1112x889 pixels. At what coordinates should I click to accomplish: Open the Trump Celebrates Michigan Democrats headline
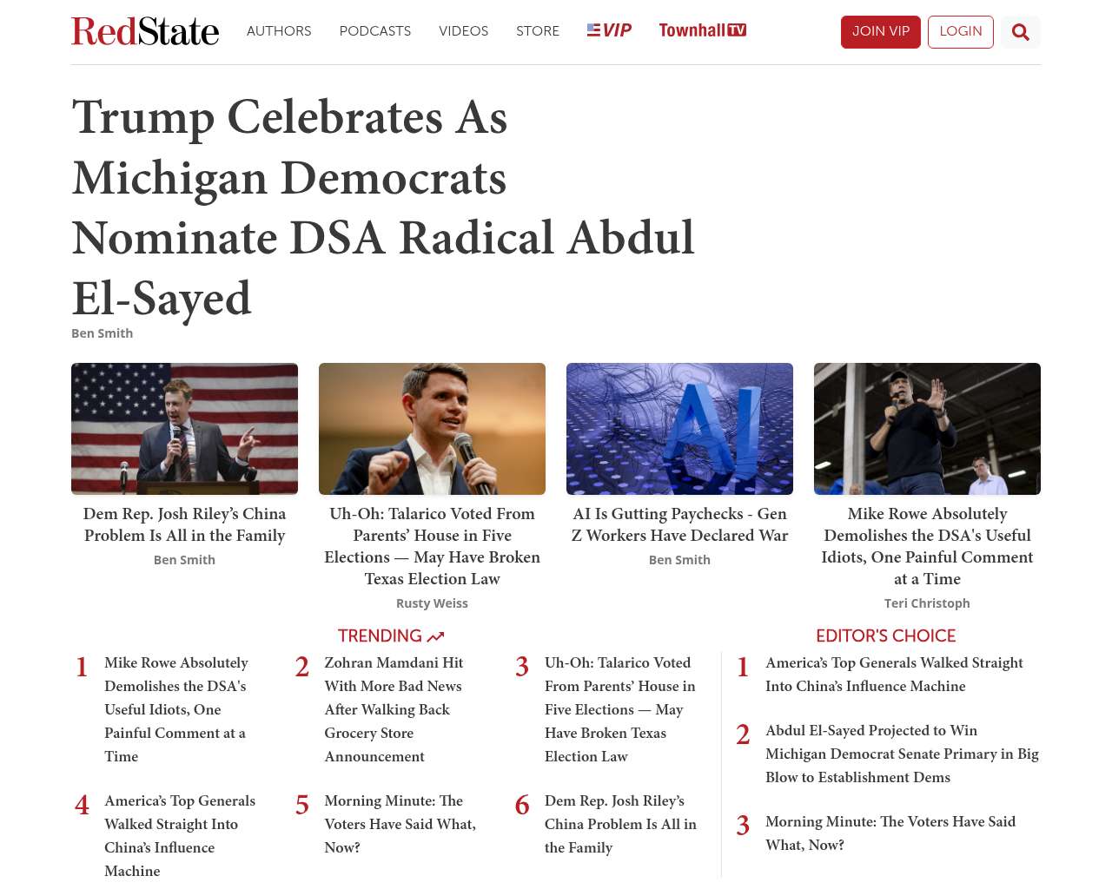coord(383,207)
